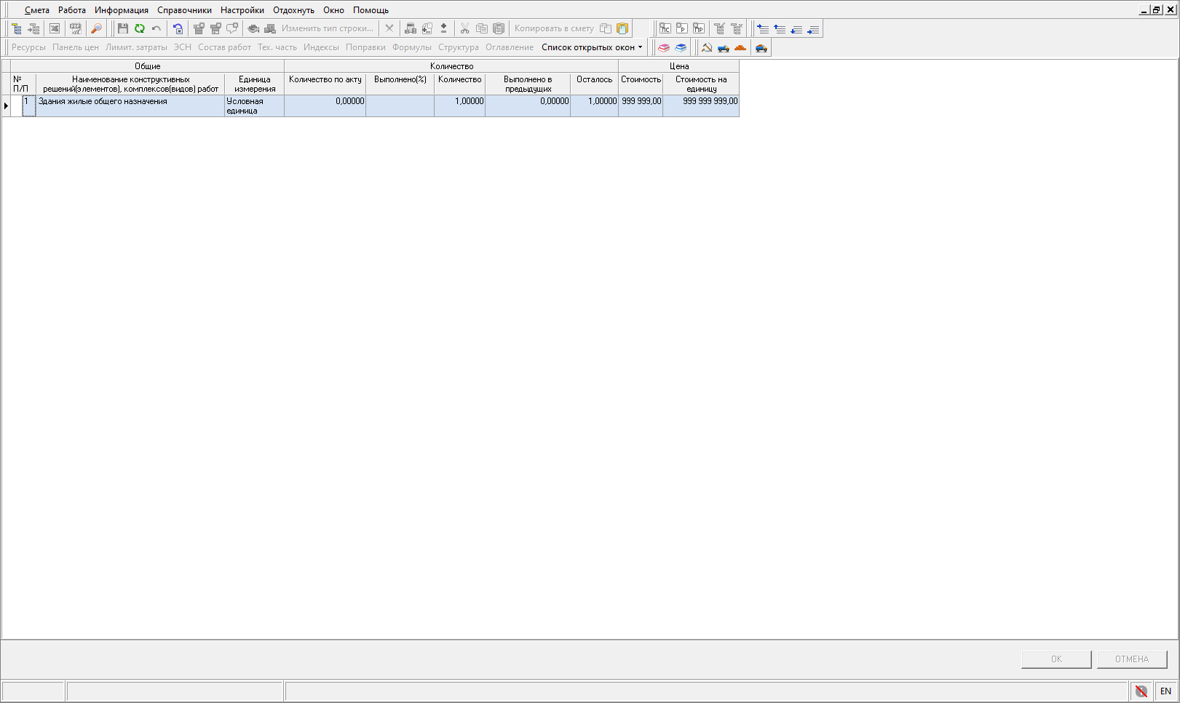Click the blue stacked books icon

click(681, 48)
